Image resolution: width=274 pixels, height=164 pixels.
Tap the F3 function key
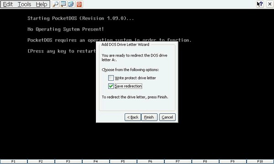(68, 162)
